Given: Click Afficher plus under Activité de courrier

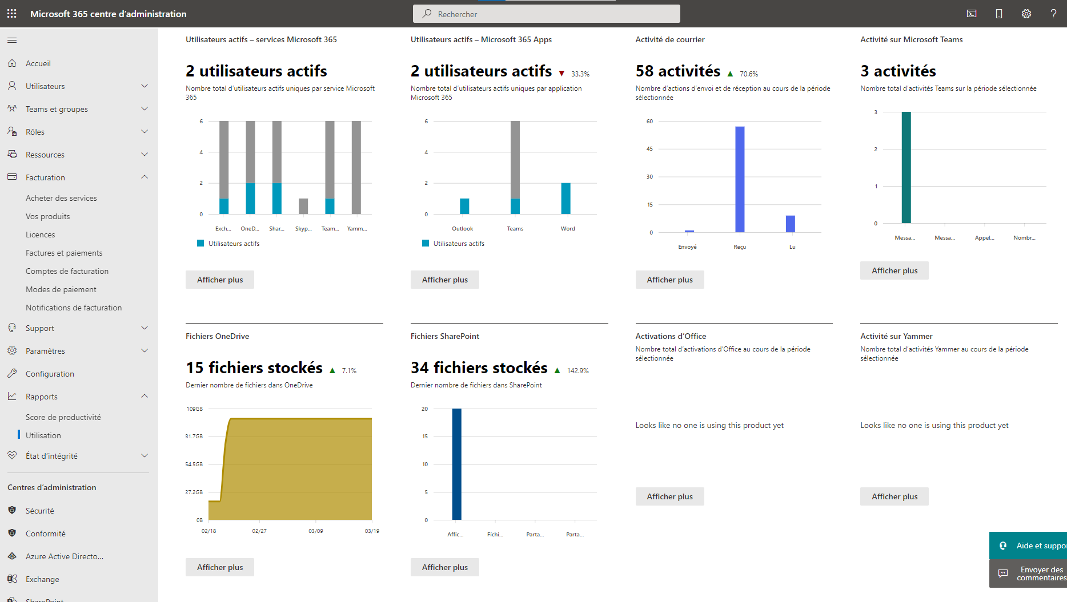Looking at the screenshot, I should point(670,280).
